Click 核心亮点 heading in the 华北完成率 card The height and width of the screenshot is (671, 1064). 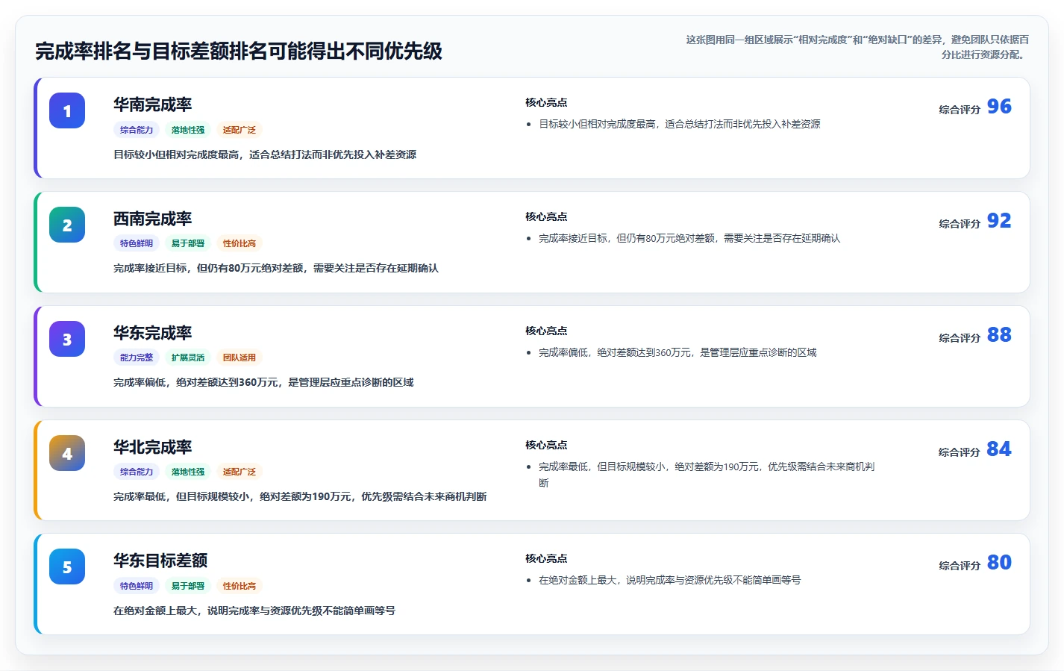coord(546,446)
